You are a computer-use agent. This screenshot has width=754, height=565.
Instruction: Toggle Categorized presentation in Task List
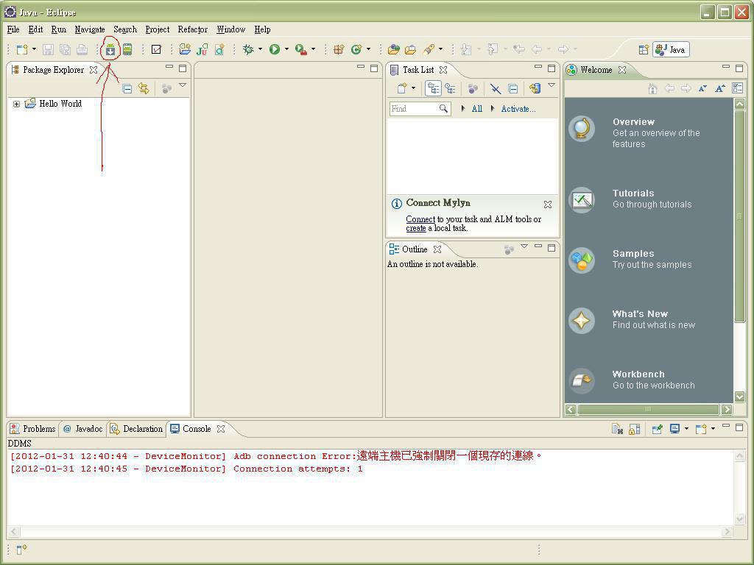[x=434, y=88]
